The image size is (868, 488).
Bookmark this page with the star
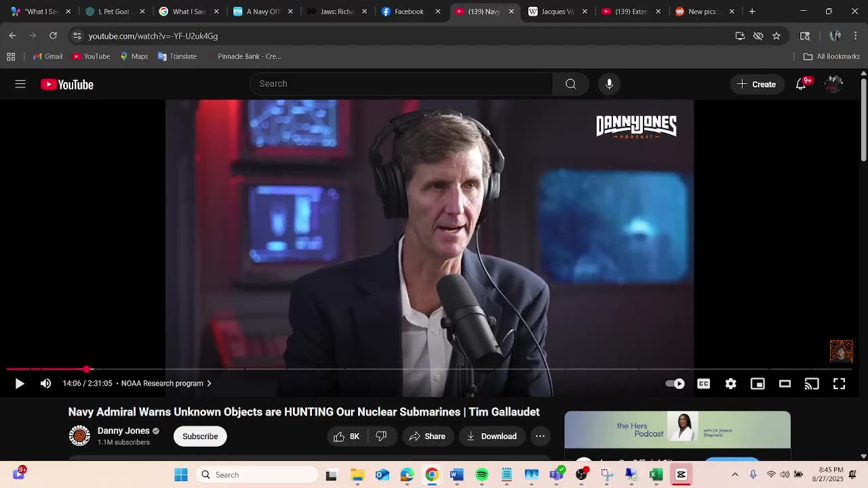(x=776, y=36)
